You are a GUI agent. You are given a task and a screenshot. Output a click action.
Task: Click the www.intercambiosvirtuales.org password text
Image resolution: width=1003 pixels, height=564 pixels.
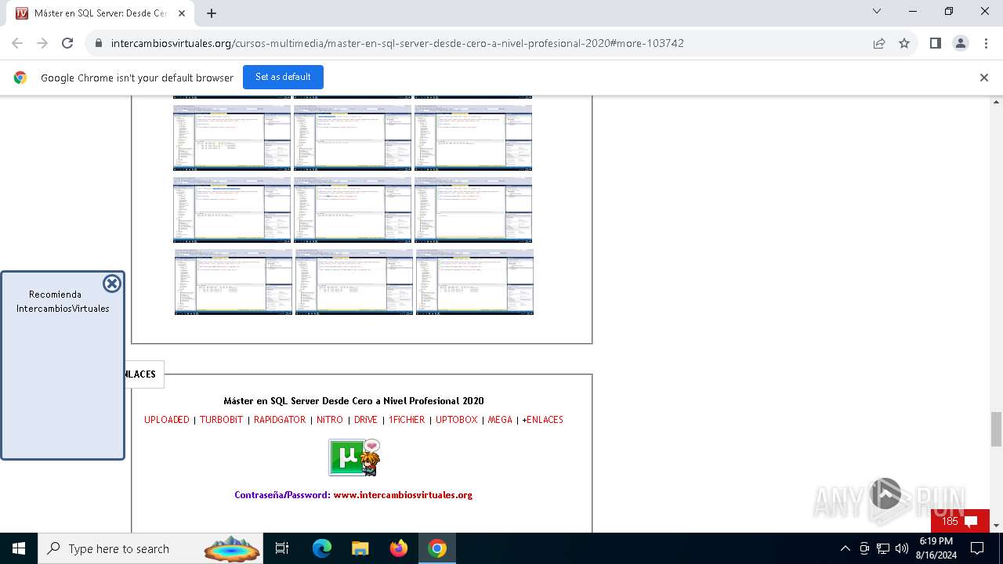pyautogui.click(x=403, y=495)
